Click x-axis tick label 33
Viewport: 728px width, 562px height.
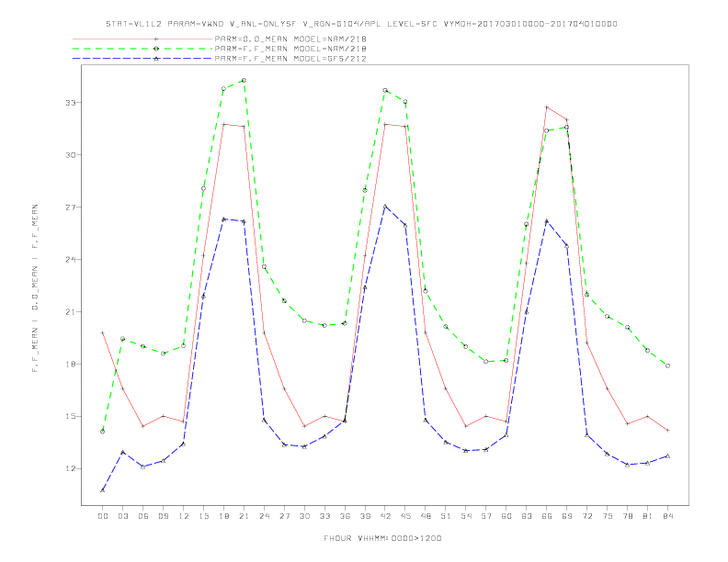(x=325, y=516)
